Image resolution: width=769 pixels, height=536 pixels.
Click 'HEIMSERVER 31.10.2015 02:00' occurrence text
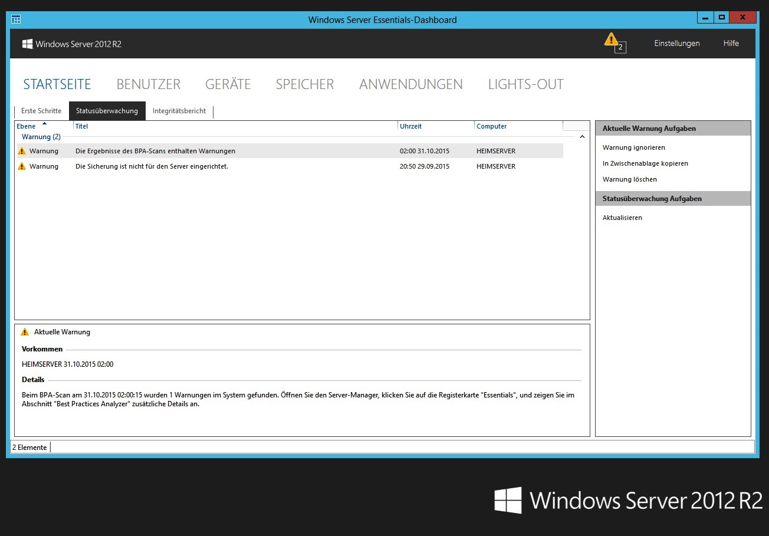[x=67, y=364]
